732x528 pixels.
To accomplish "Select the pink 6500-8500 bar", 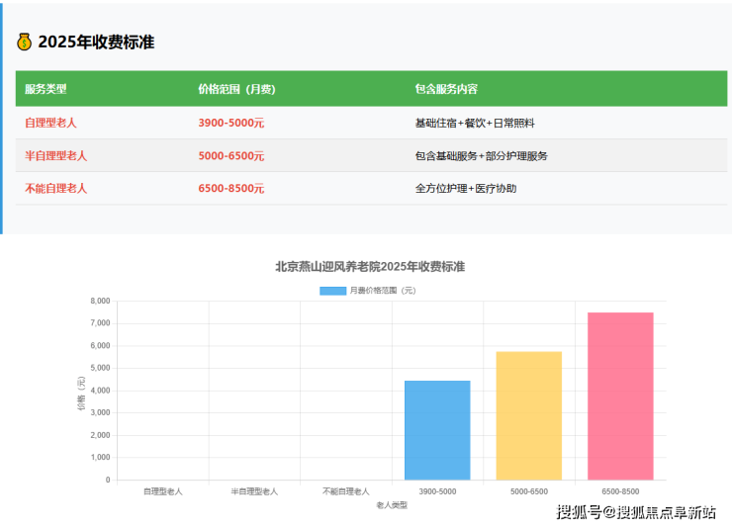I will click(620, 396).
